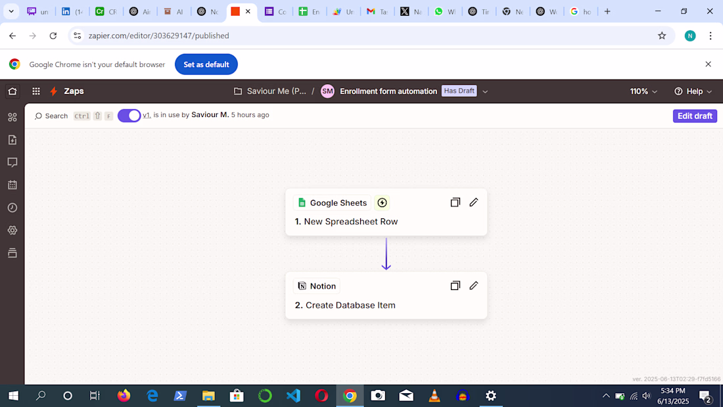This screenshot has width=723, height=407.
Task: Click the Has Draft badge
Action: (459, 91)
